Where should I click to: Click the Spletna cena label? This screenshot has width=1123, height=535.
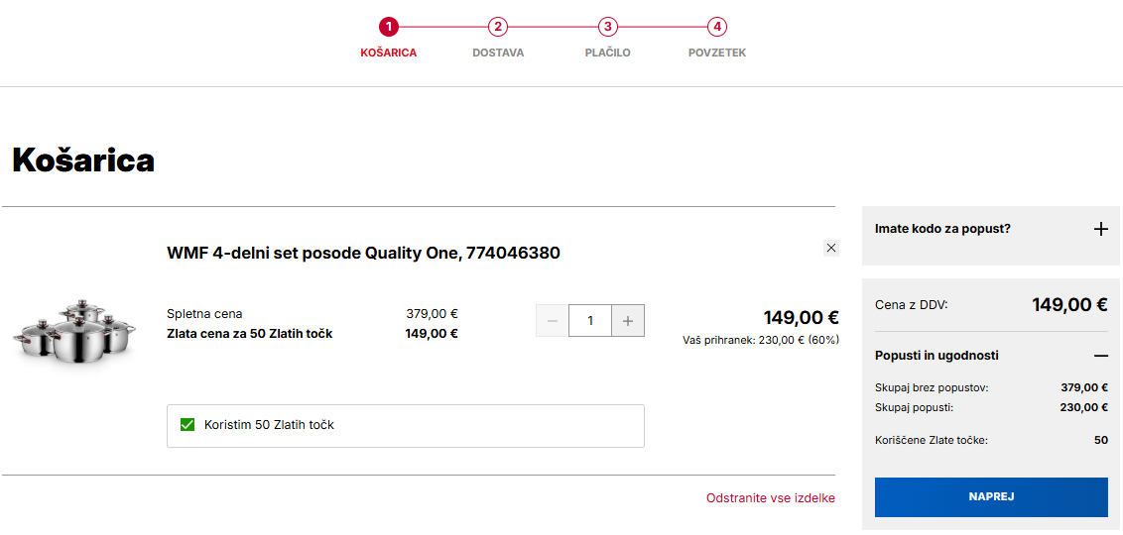tap(204, 313)
